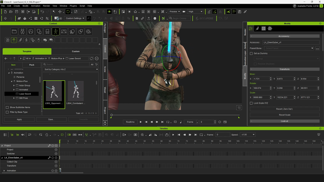Switch to the Custom content tab

point(76,51)
